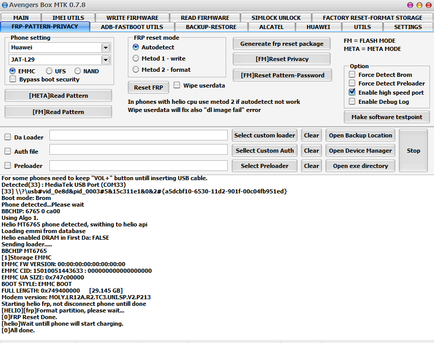Open the HUAWEI tab
Screen dimensions: 434x343
318,27
